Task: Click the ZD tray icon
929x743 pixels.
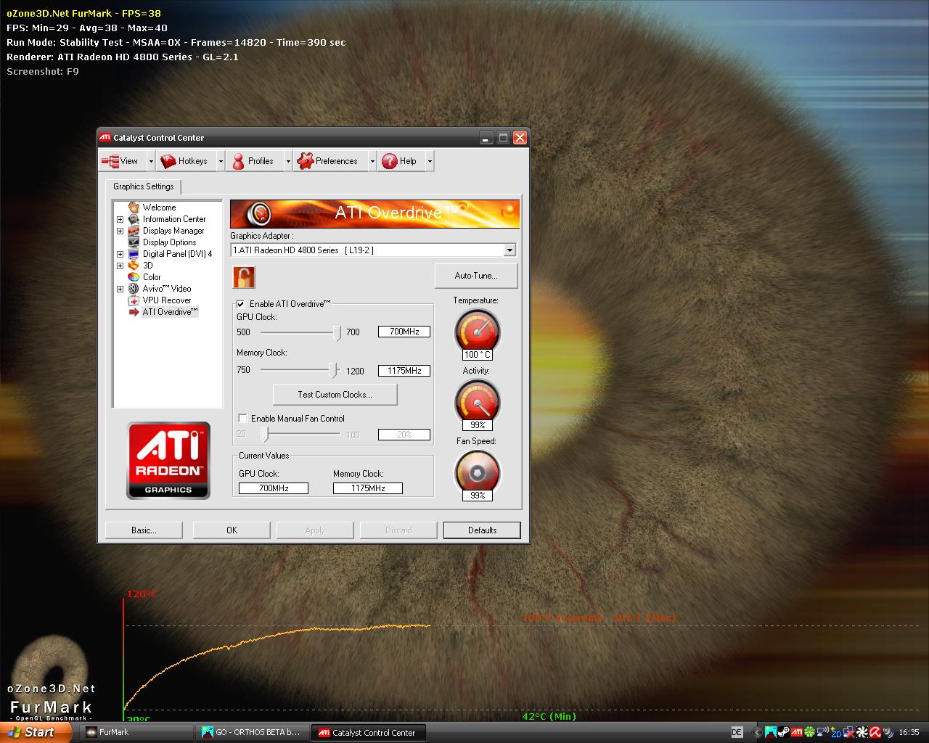Action: (836, 732)
